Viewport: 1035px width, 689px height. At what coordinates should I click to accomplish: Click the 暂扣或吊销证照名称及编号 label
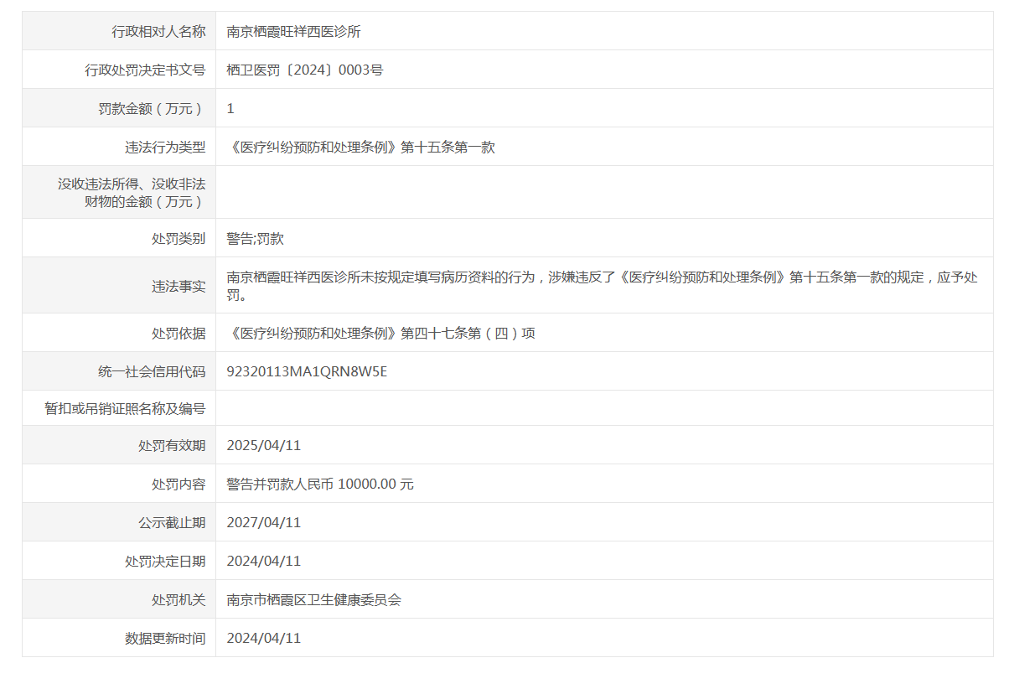(125, 409)
